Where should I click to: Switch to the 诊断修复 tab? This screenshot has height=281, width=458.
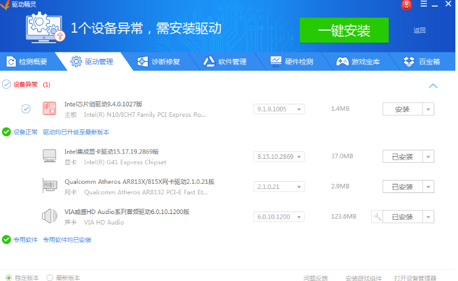[159, 62]
